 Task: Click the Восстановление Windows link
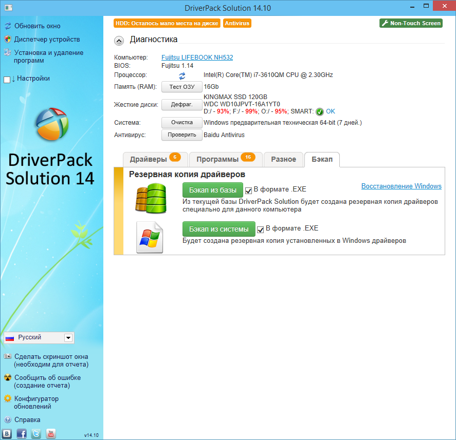coord(401,186)
